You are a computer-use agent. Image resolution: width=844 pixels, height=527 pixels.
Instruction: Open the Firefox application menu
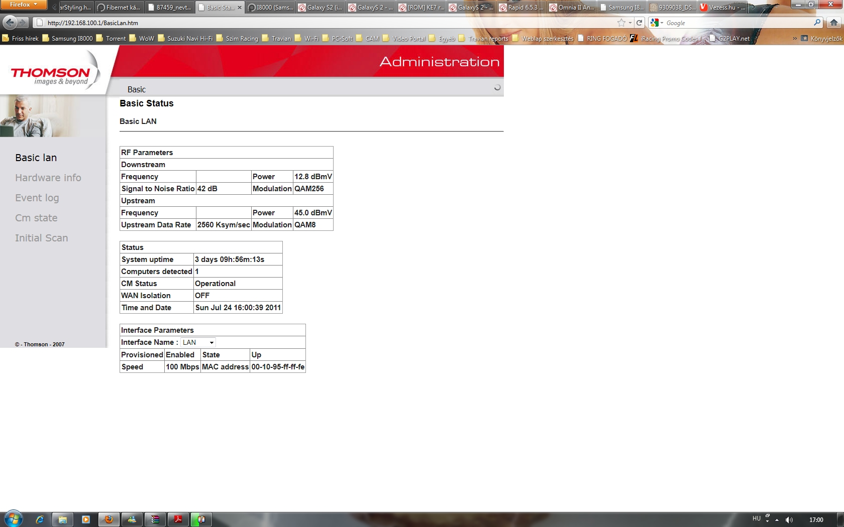pyautogui.click(x=23, y=5)
